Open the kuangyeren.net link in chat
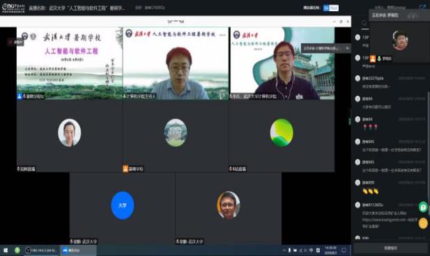The image size is (430, 256). tap(390, 220)
